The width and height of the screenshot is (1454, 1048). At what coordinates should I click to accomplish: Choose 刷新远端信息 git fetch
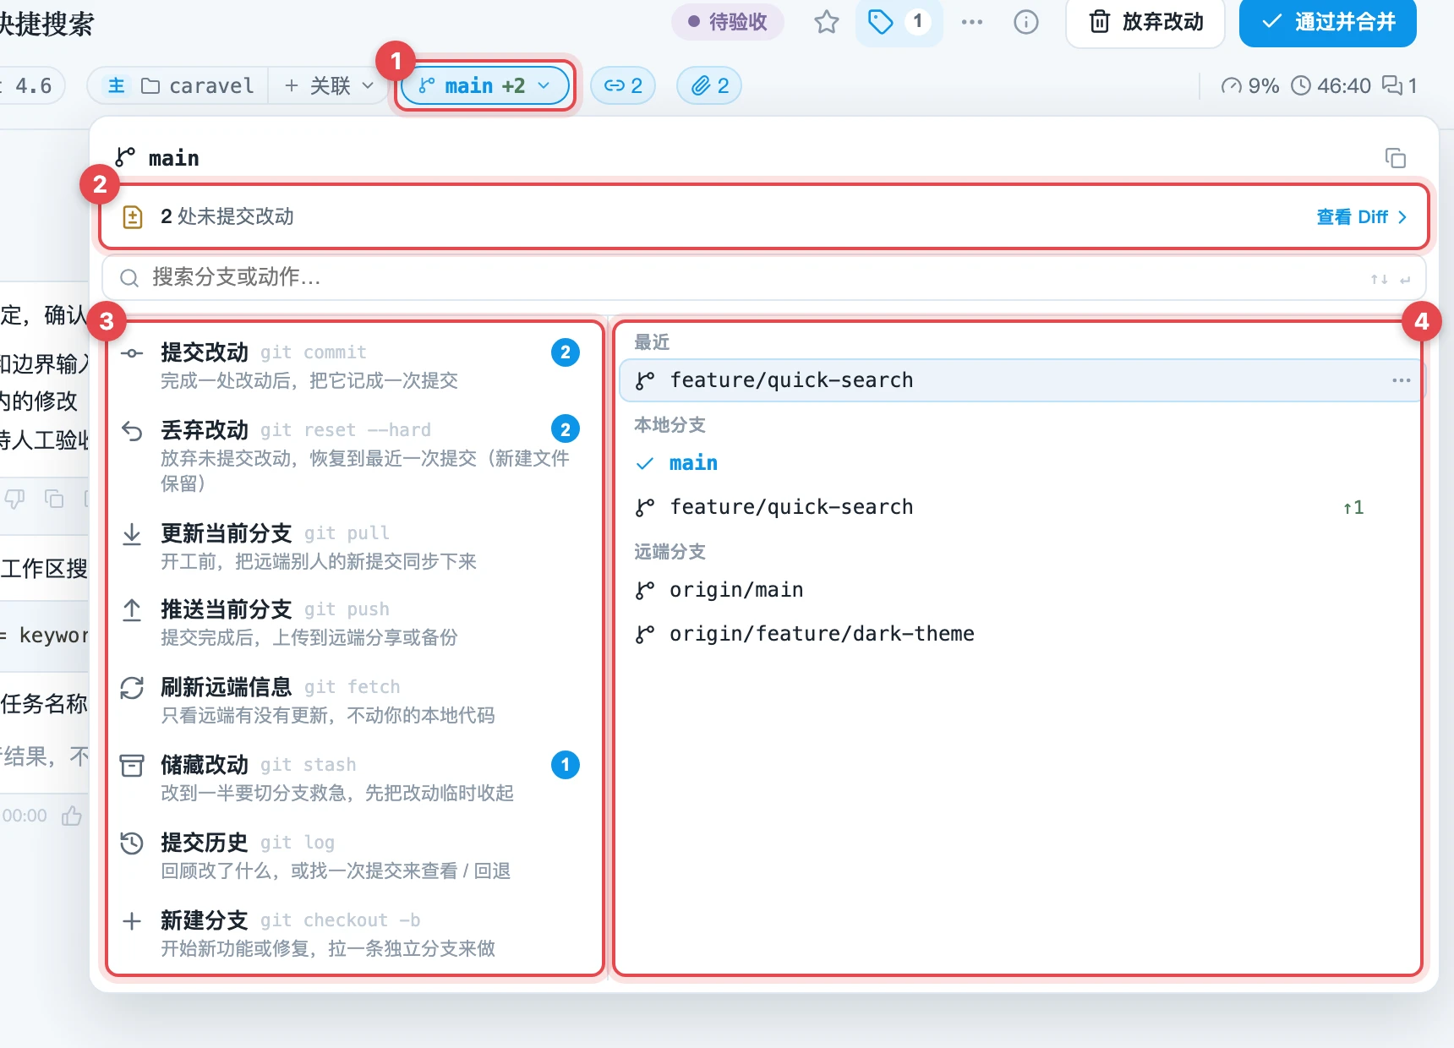353,700
